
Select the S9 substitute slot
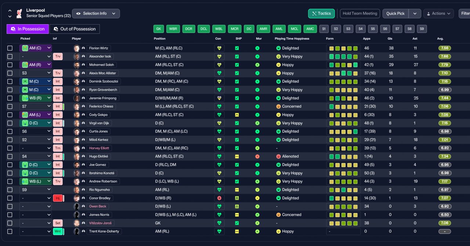422,29
